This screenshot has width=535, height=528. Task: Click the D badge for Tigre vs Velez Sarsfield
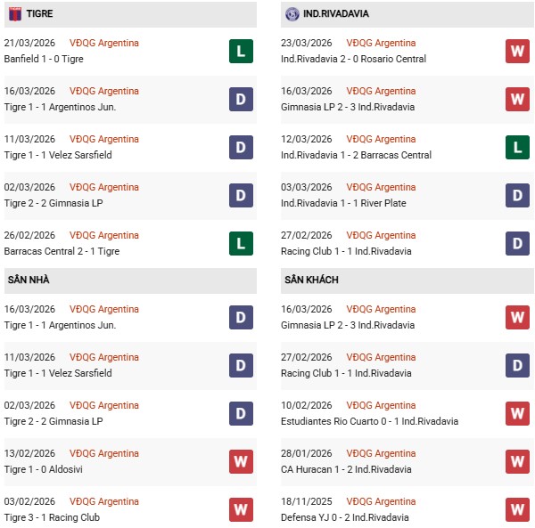(x=241, y=147)
